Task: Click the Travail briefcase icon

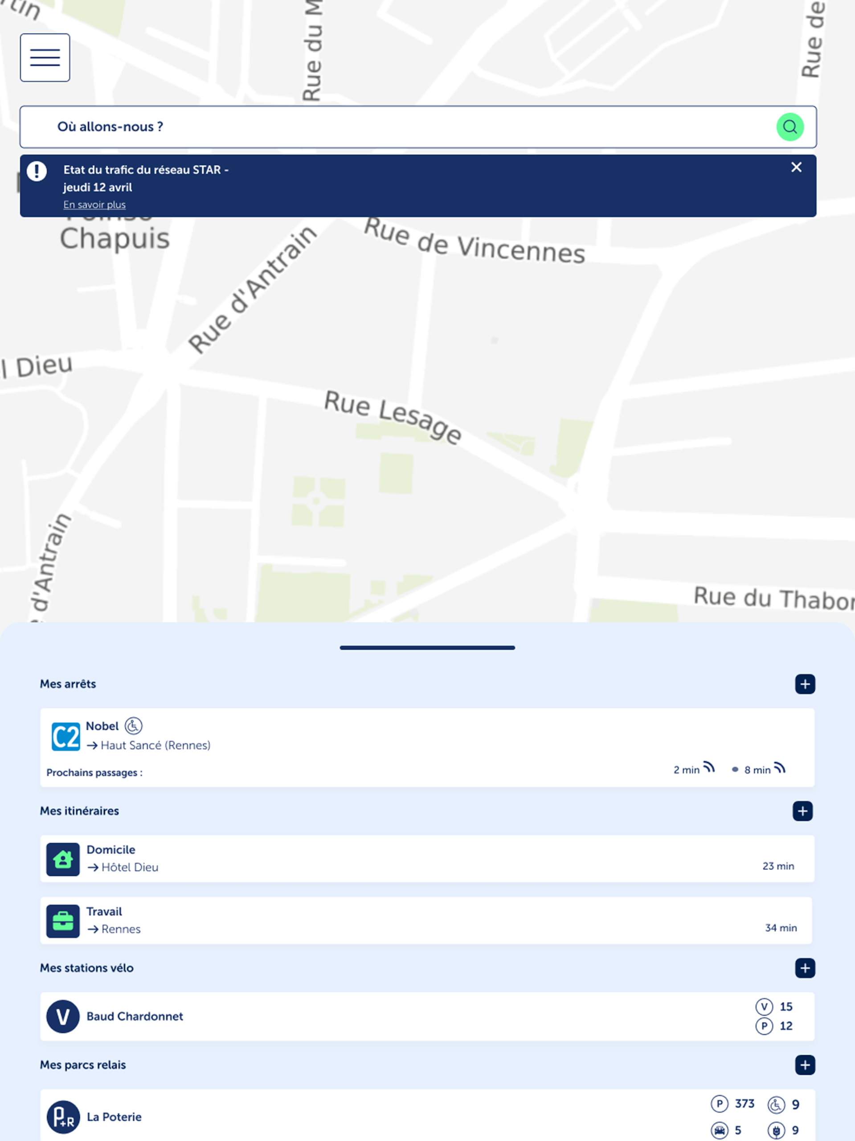Action: [63, 921]
